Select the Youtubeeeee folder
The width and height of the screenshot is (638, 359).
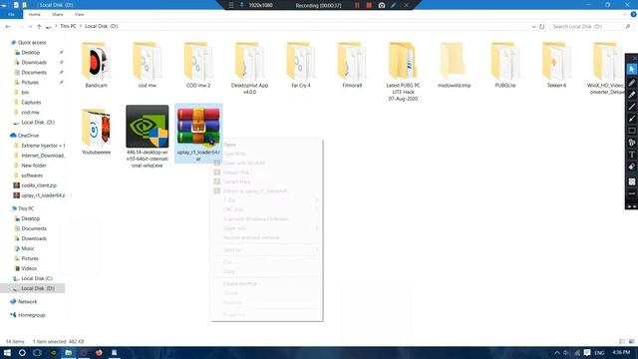point(96,132)
